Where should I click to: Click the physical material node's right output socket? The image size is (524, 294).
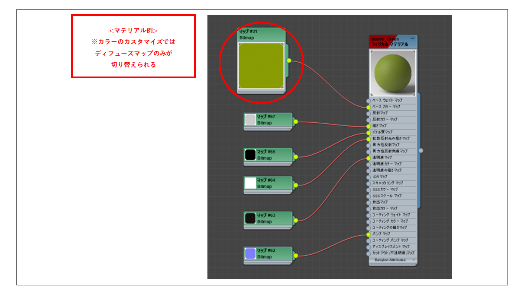[420, 150]
